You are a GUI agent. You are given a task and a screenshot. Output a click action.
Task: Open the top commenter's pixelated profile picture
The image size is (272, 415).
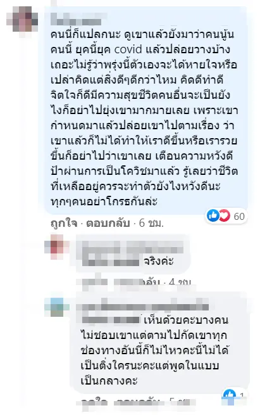click(x=22, y=19)
